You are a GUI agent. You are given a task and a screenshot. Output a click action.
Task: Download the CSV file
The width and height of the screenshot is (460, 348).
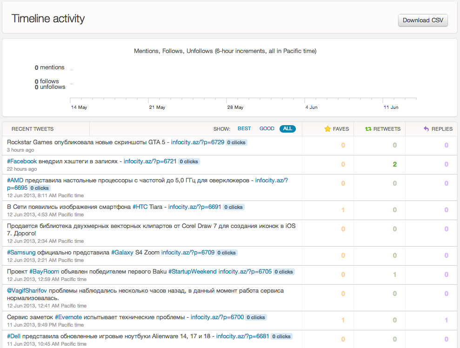tap(423, 20)
